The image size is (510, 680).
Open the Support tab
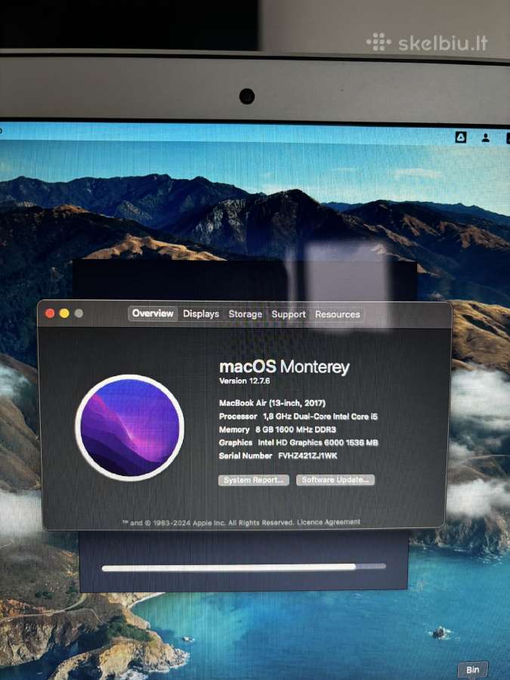tap(289, 314)
